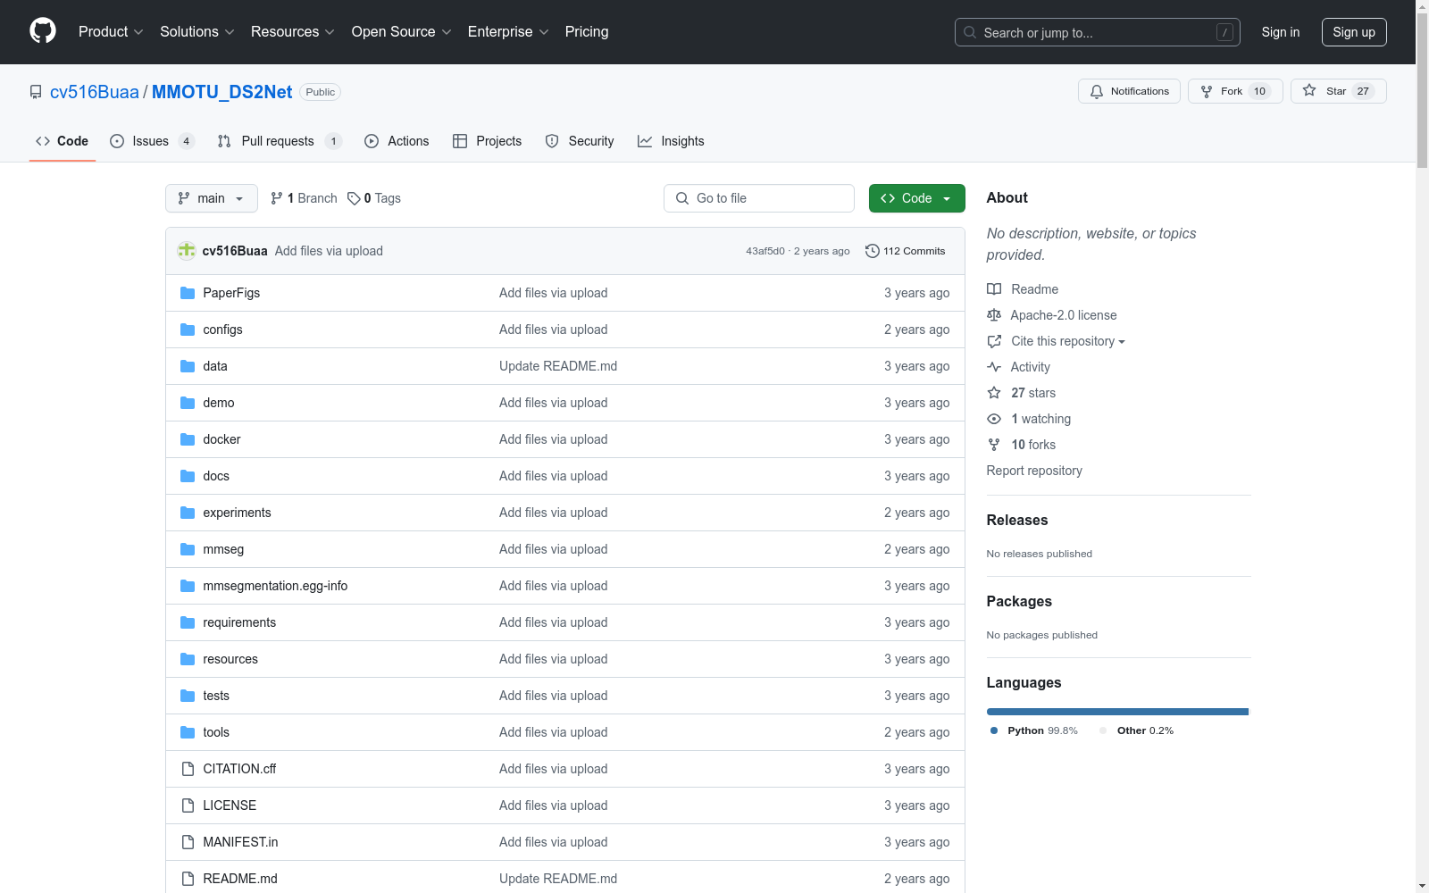
Task: Click the configs folder icon
Action: (x=188, y=330)
